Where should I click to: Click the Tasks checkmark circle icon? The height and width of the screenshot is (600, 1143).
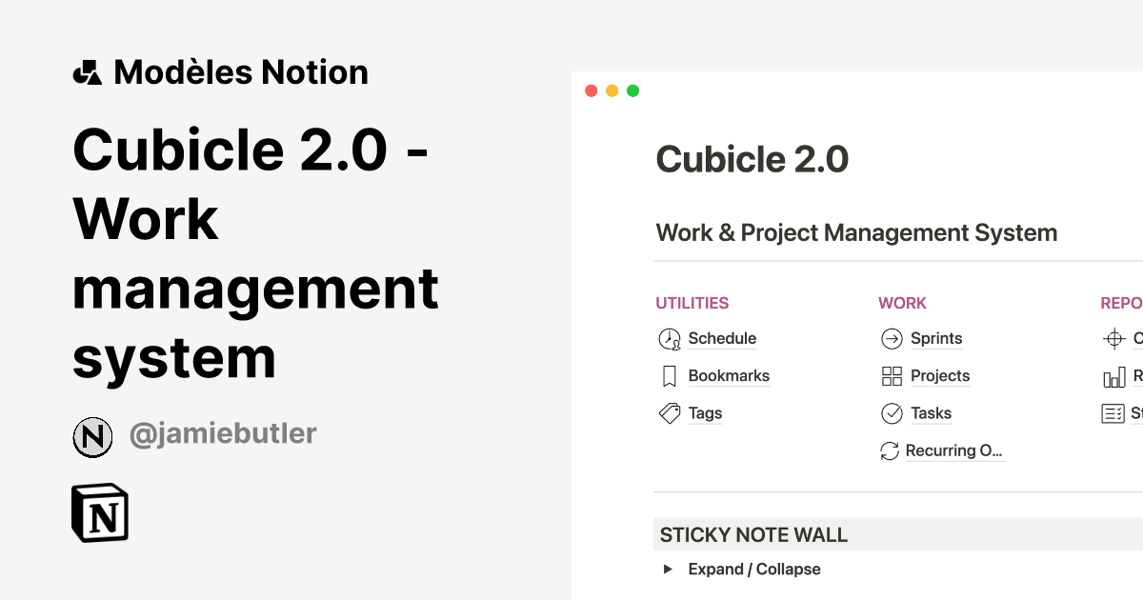[x=892, y=412]
